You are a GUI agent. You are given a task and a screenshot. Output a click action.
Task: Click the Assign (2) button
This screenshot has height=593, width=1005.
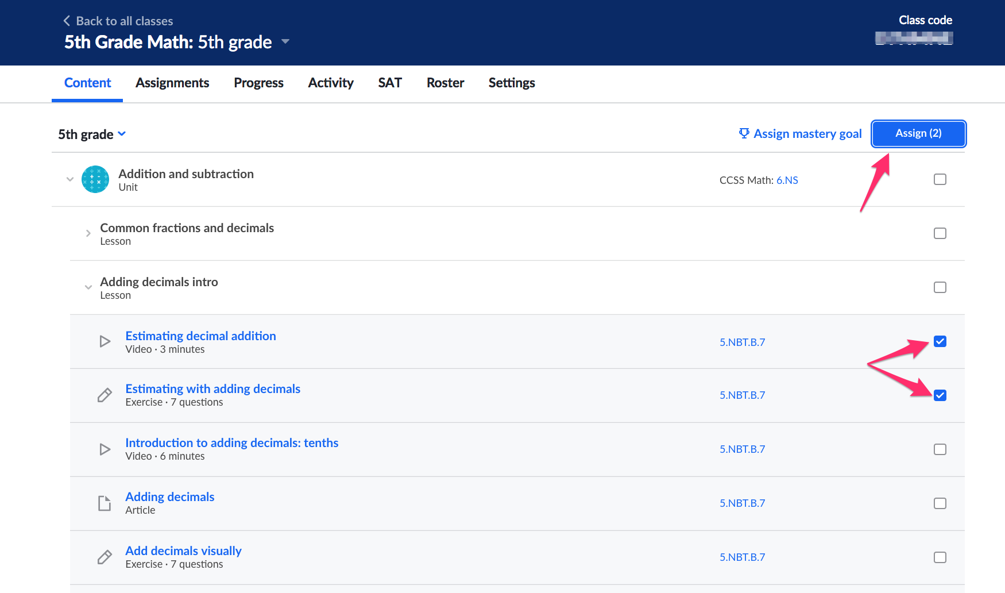click(918, 133)
